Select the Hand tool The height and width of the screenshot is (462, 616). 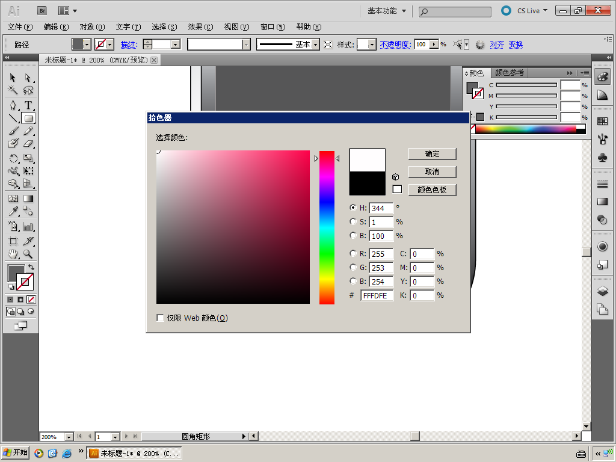coord(13,254)
